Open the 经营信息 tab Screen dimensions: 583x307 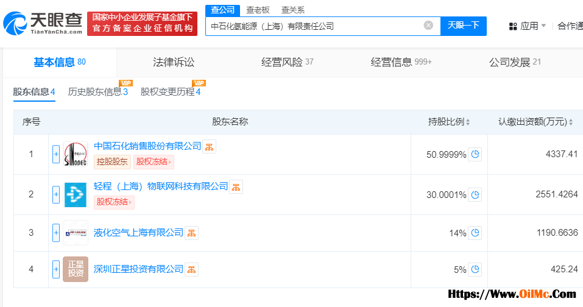pos(401,62)
